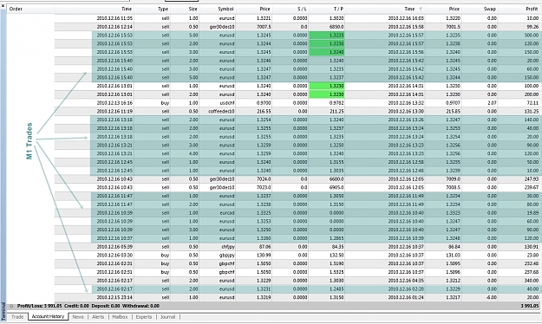Click the T/P value 0.9782
This screenshot has width=542, height=324.
[x=336, y=103]
